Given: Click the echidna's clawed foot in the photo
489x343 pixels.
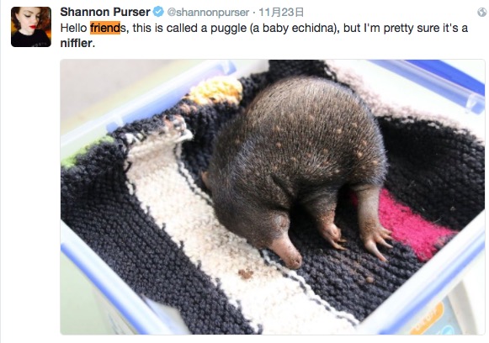Looking at the screenshot, I should (x=375, y=241).
